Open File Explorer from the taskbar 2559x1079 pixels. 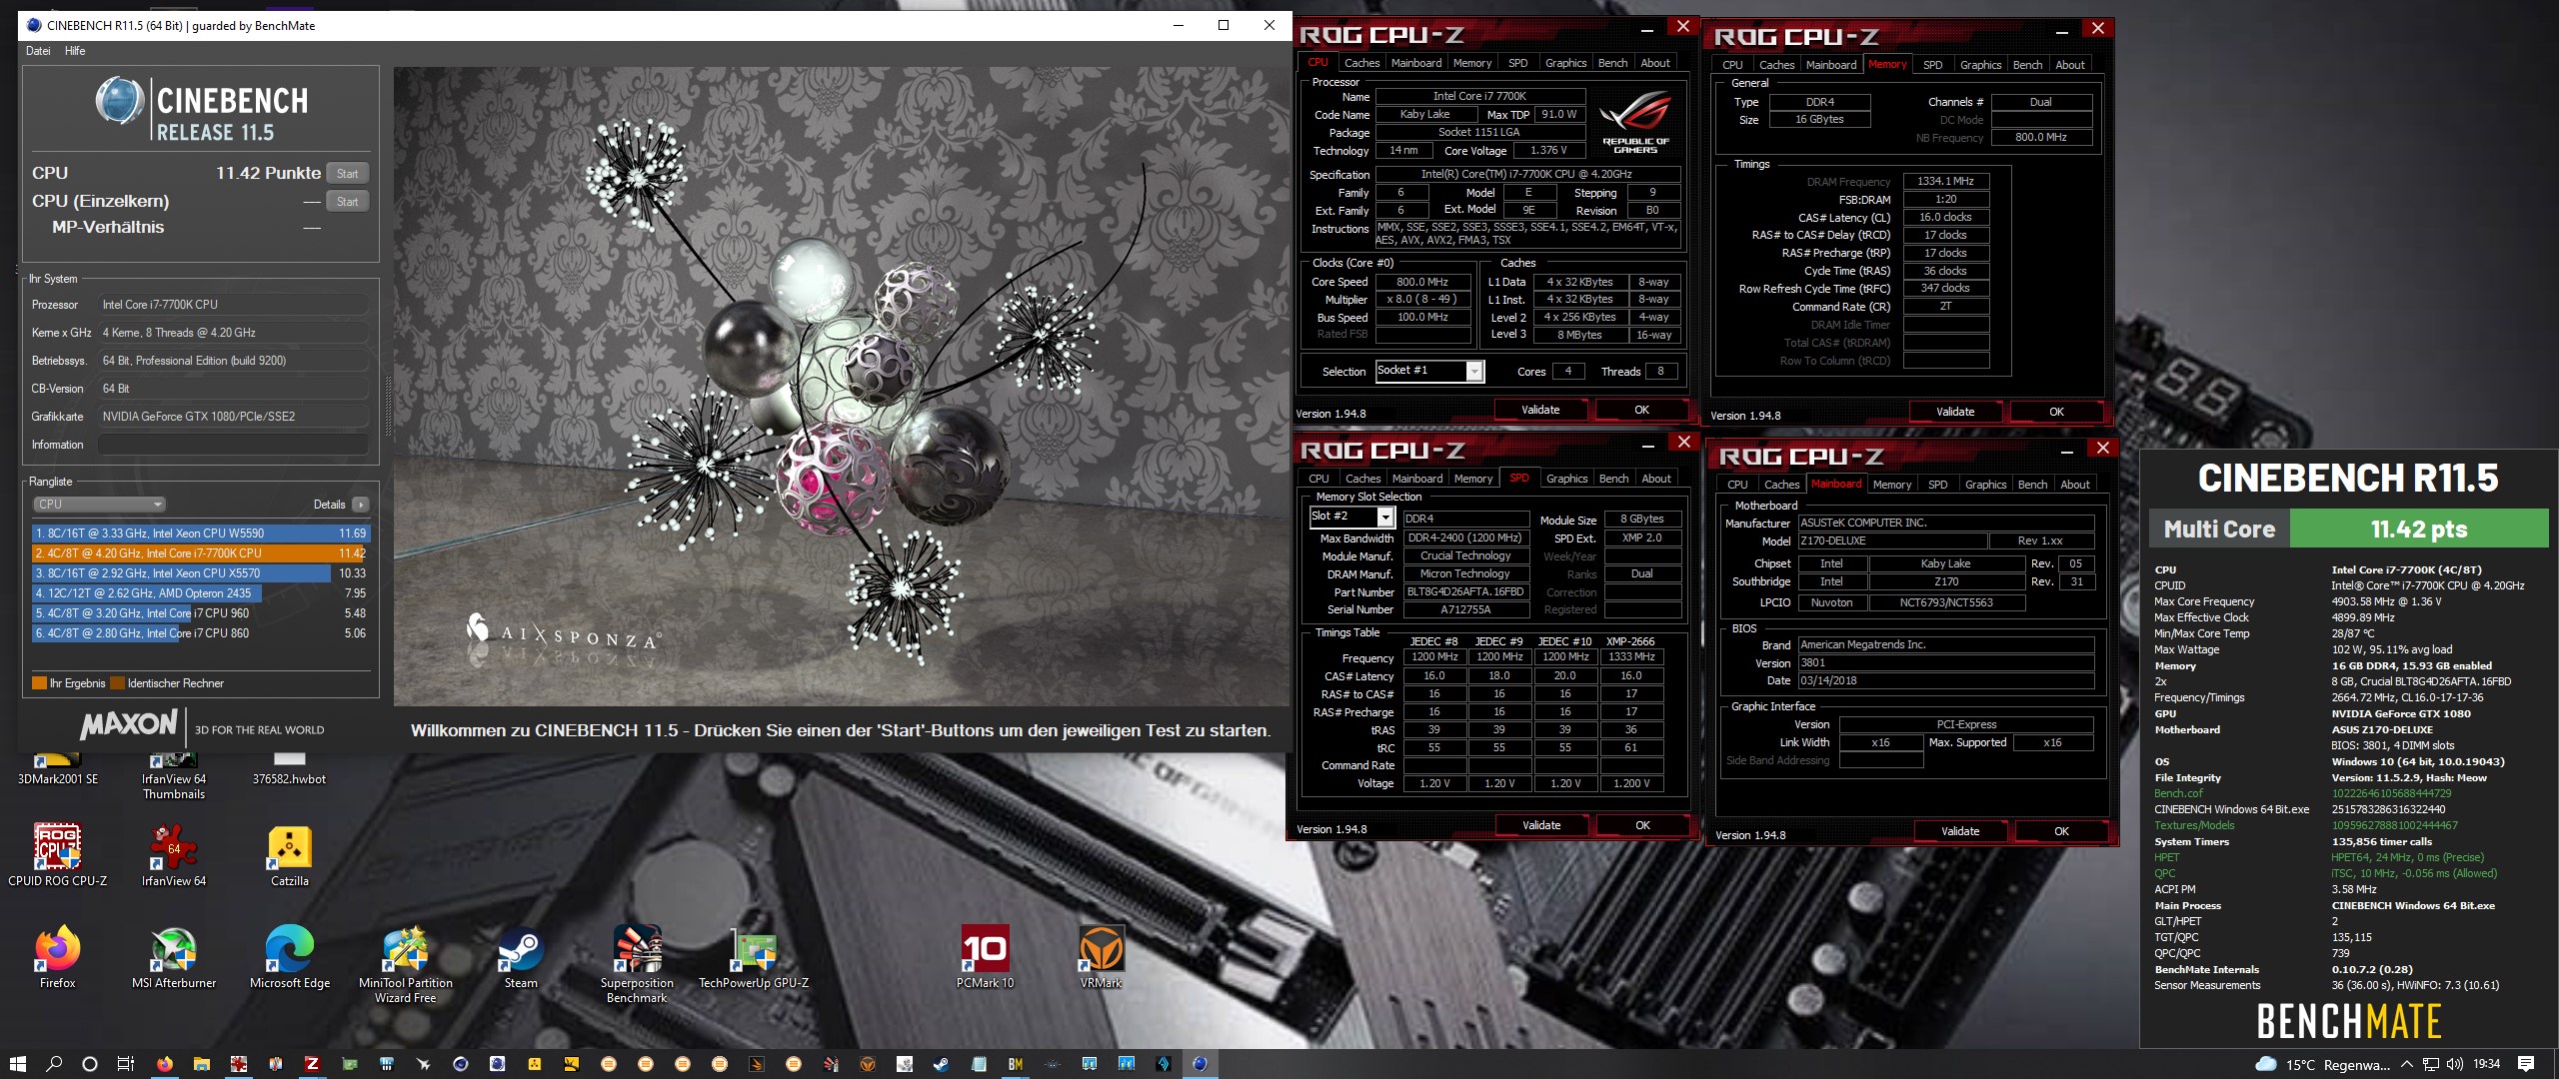(202, 1064)
